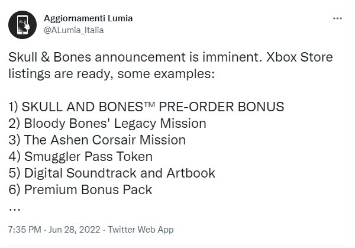Select the Smuggler Pass Token line
The image size is (355, 248).
tap(80, 157)
